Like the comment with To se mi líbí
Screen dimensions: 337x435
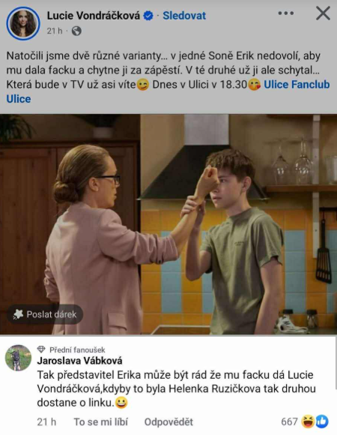point(101,422)
